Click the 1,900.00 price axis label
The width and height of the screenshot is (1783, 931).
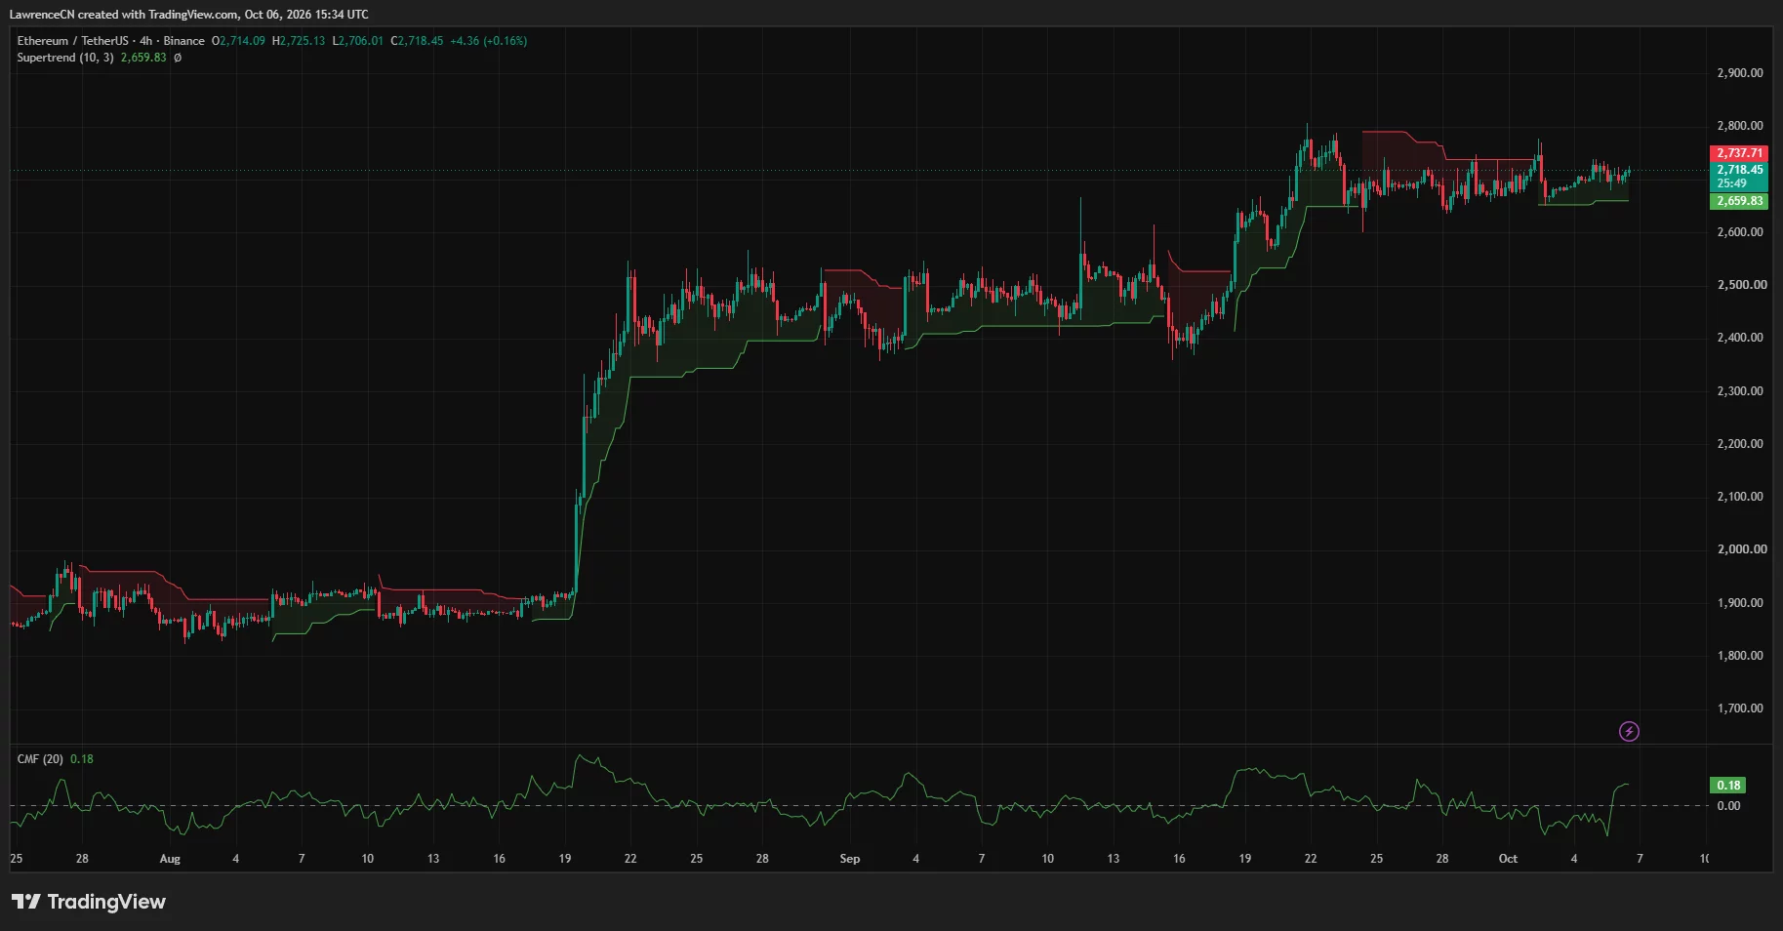(x=1740, y=603)
